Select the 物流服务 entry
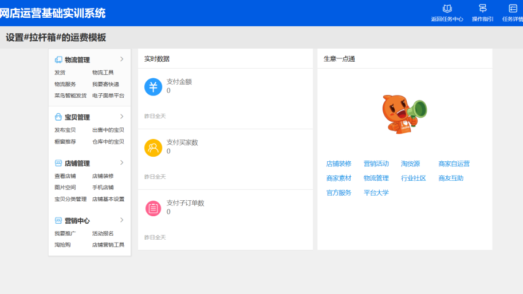This screenshot has height=294, width=523. coord(65,84)
